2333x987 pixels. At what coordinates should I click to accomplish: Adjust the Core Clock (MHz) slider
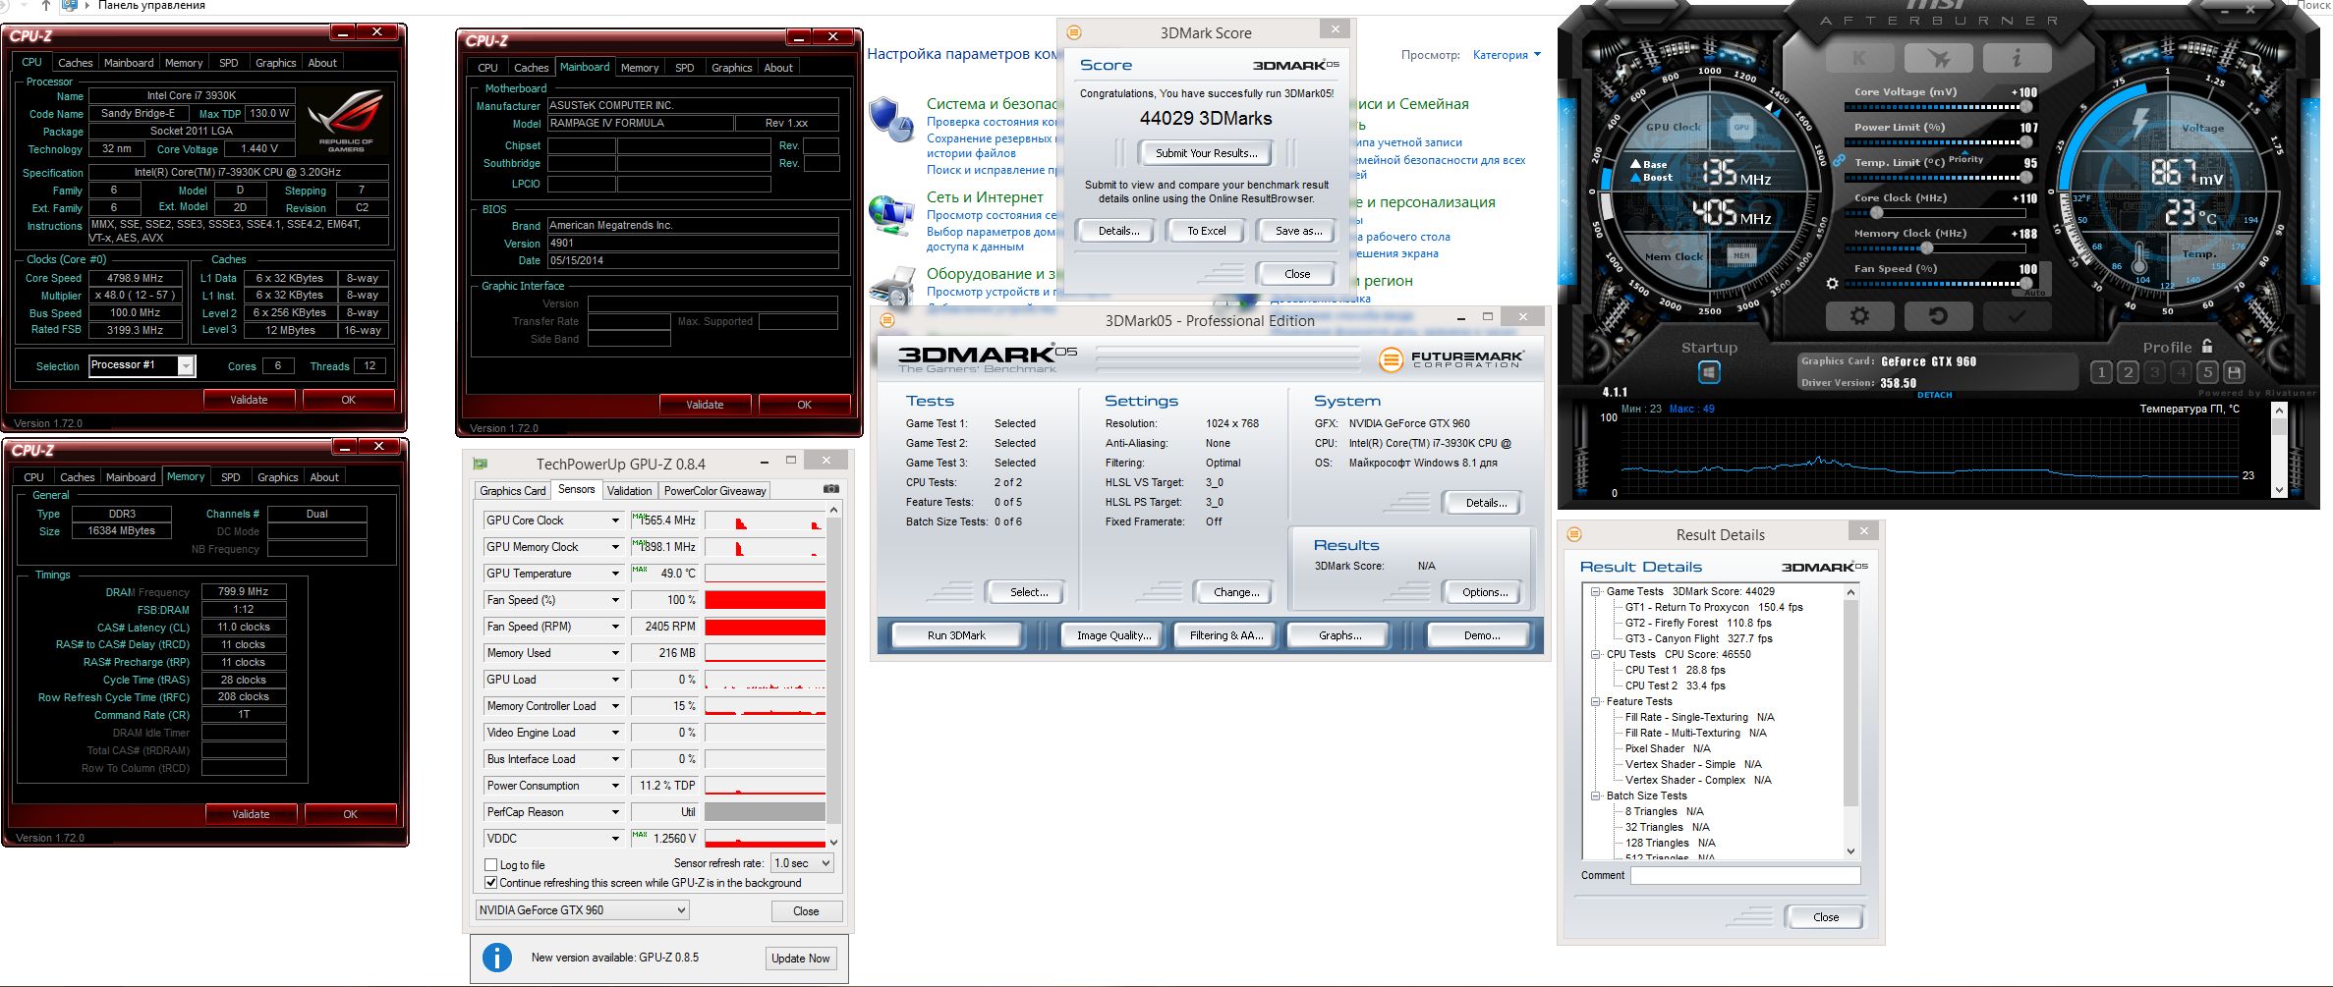[x=1937, y=213]
